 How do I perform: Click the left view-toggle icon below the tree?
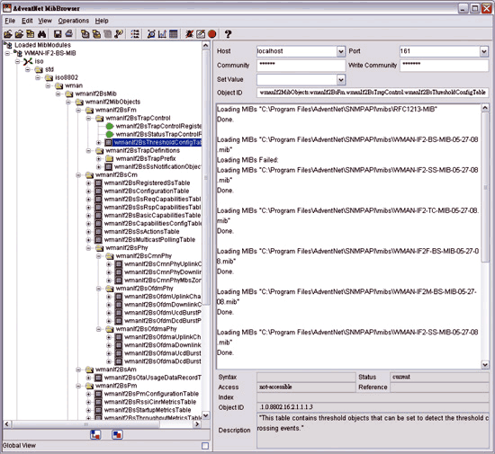pos(95,435)
